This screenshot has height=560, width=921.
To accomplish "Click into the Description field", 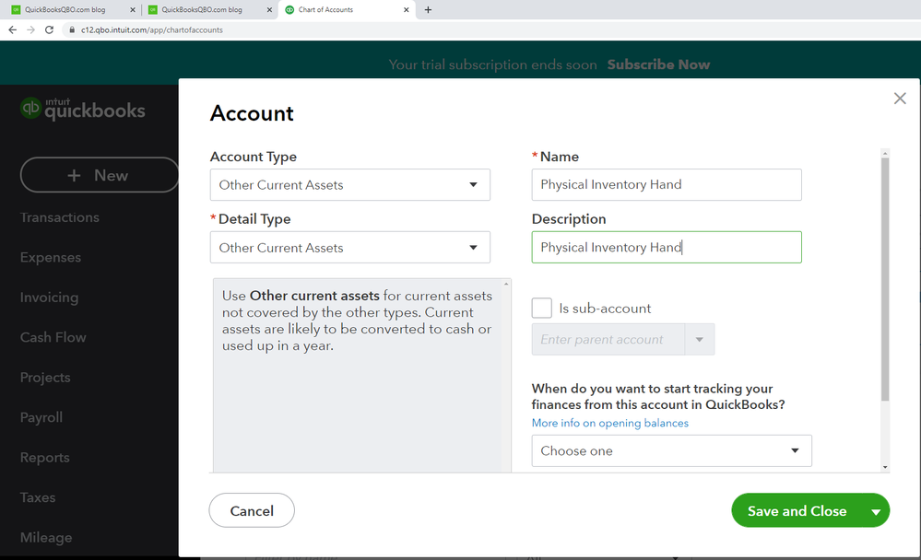I will 666,247.
